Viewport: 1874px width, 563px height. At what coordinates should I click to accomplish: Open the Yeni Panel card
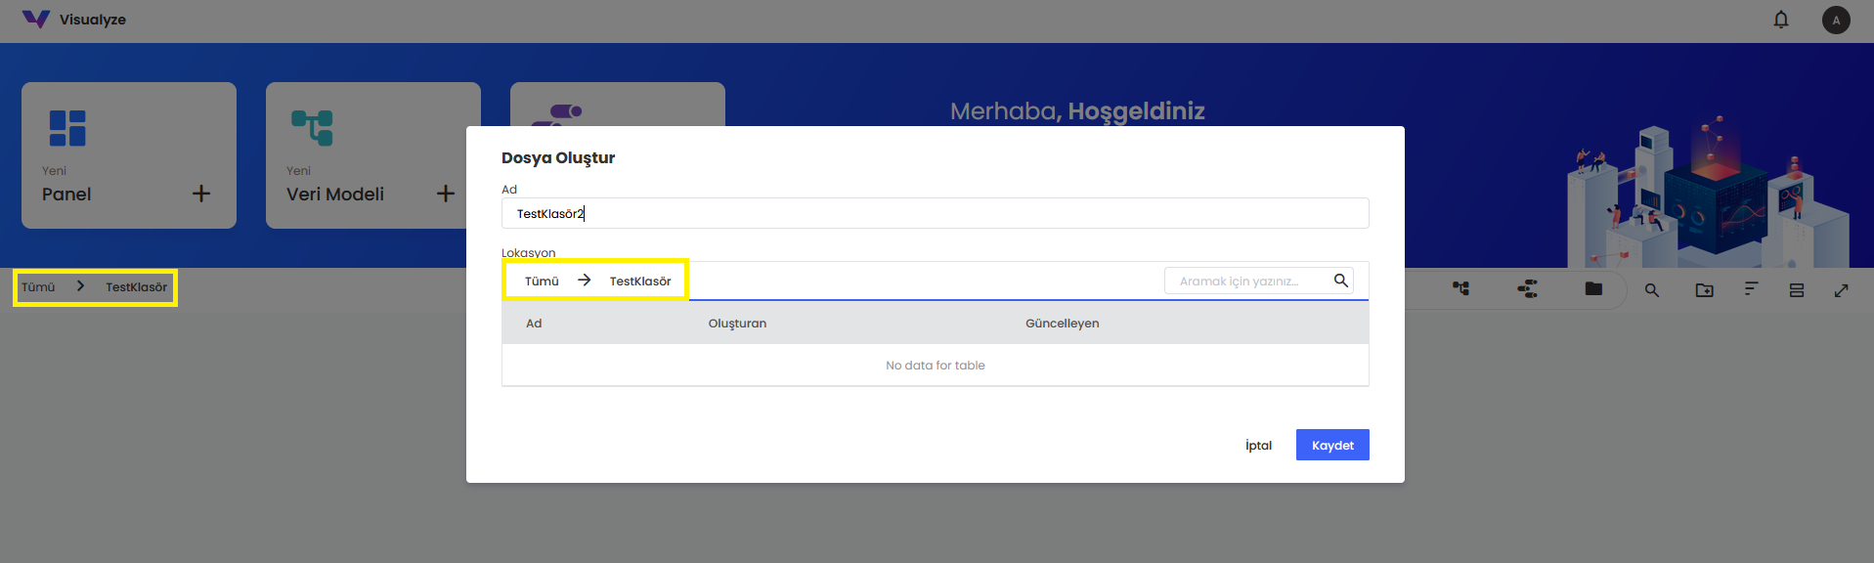pyautogui.click(x=129, y=155)
